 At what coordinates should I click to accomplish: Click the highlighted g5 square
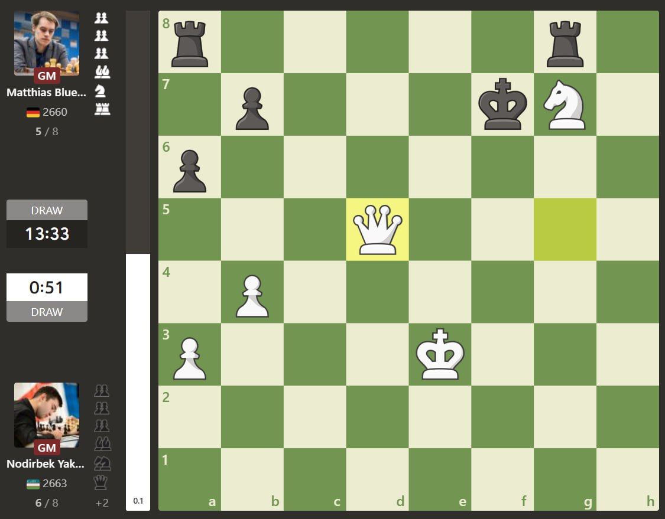[x=565, y=229]
